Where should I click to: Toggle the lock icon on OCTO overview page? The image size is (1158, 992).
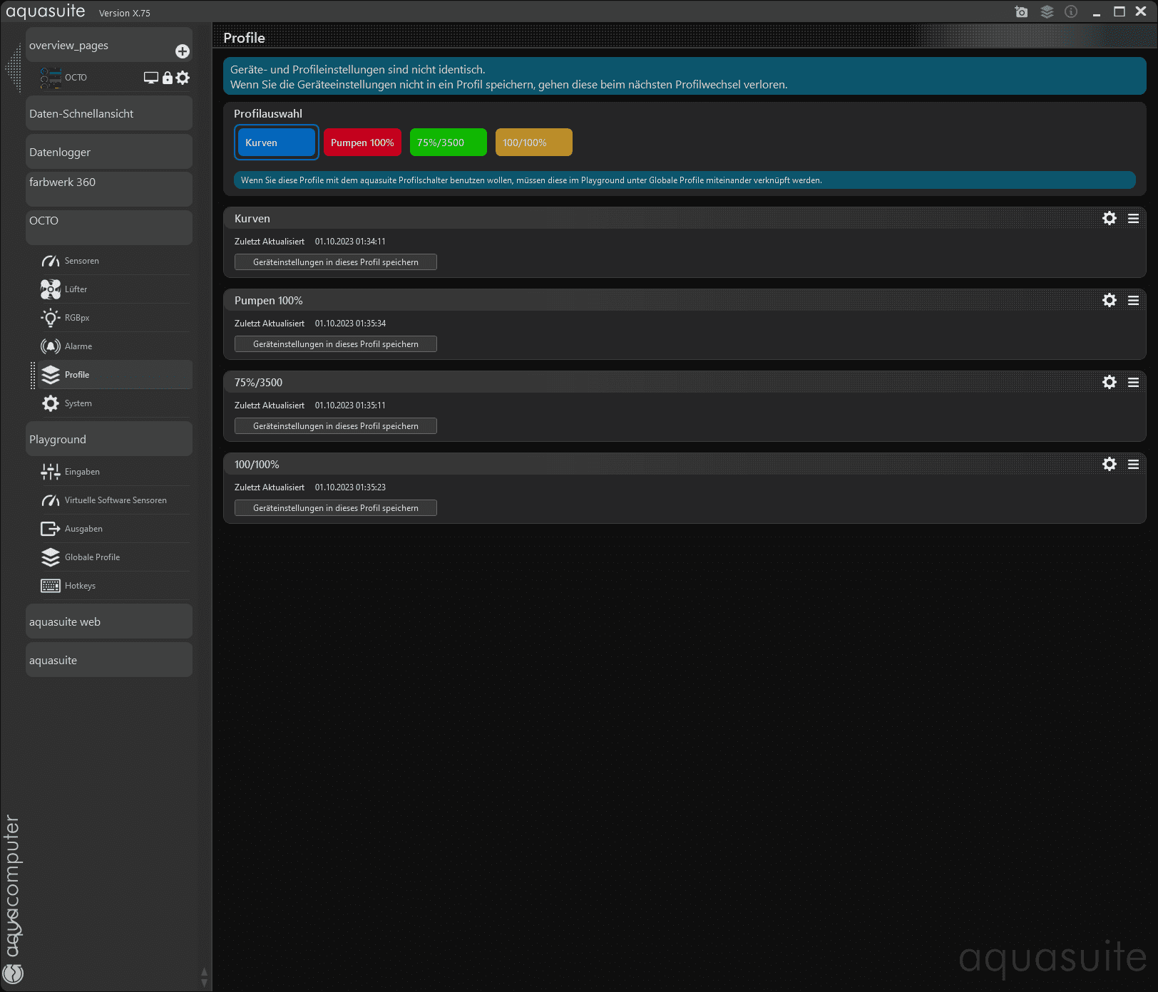coord(168,78)
